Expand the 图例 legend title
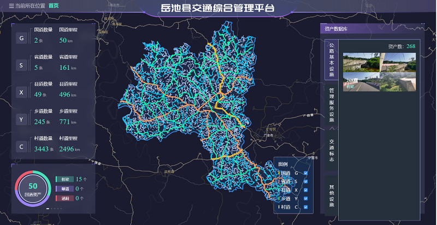The height and width of the screenshot is (225, 437). (x=283, y=164)
